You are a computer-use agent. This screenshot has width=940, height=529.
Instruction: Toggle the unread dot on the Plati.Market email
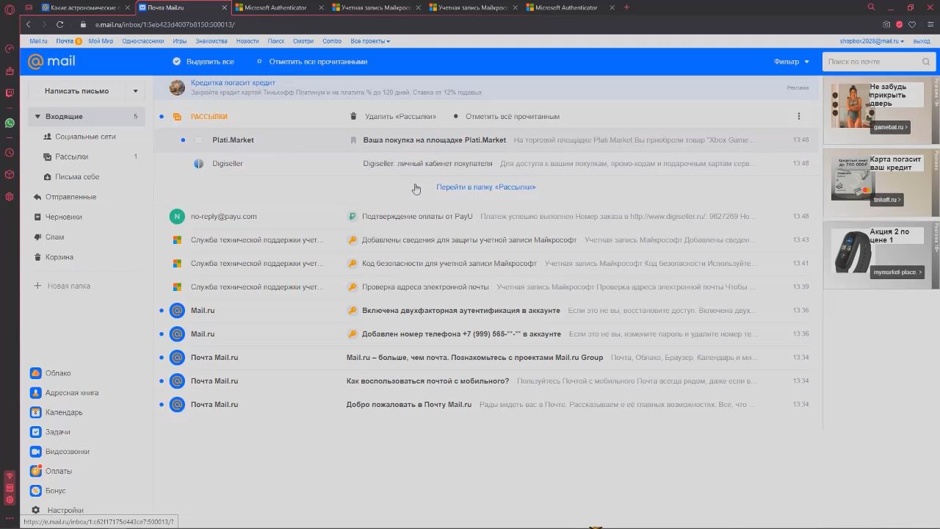point(183,140)
